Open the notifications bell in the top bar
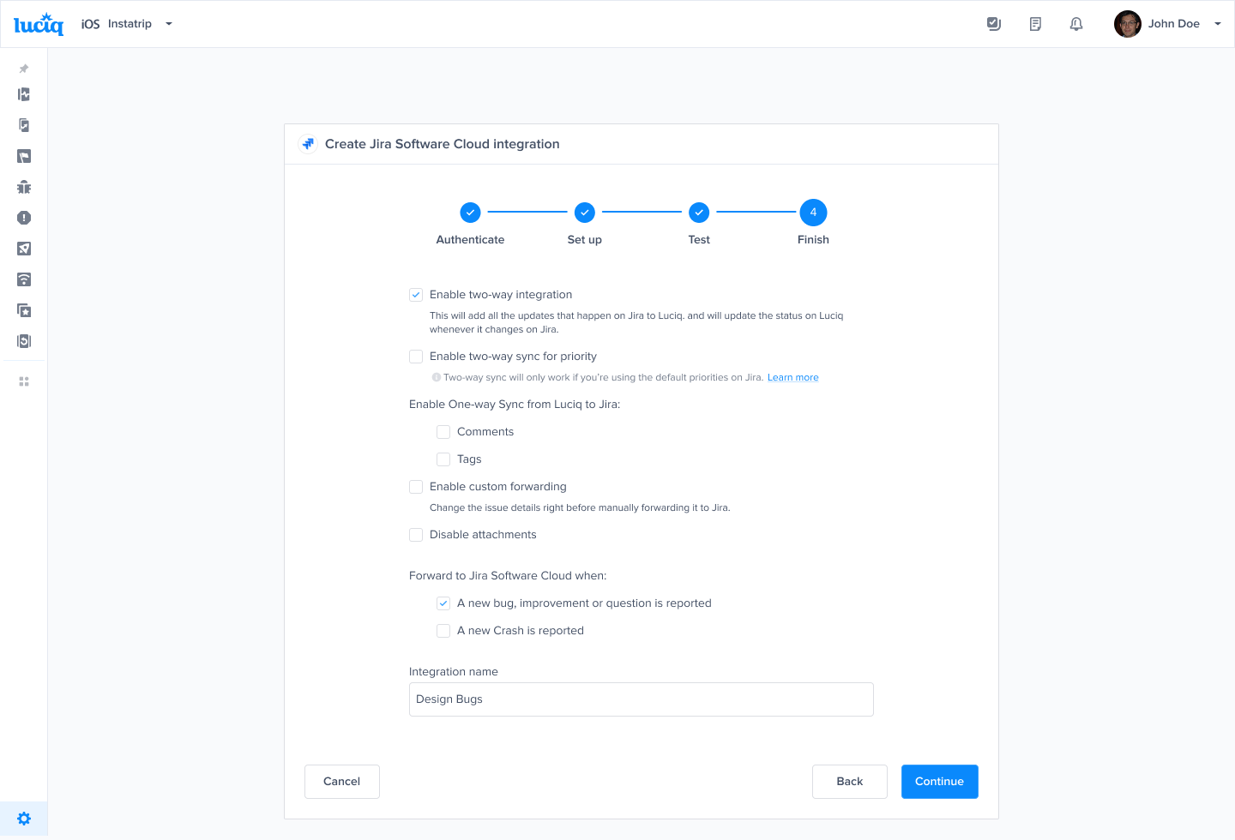Viewport: 1235px width, 840px height. (x=1076, y=23)
